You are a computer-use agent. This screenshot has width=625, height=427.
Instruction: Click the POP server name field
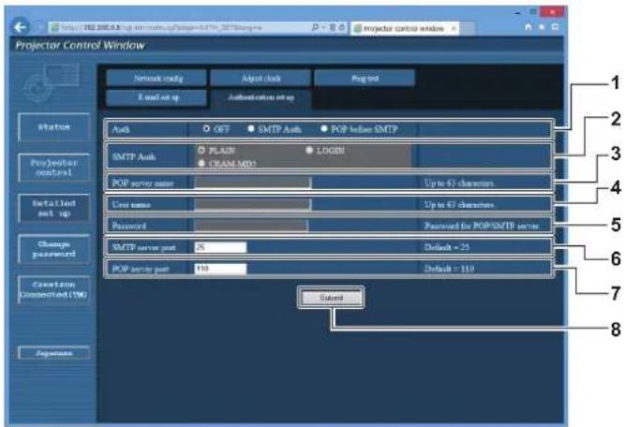[252, 183]
